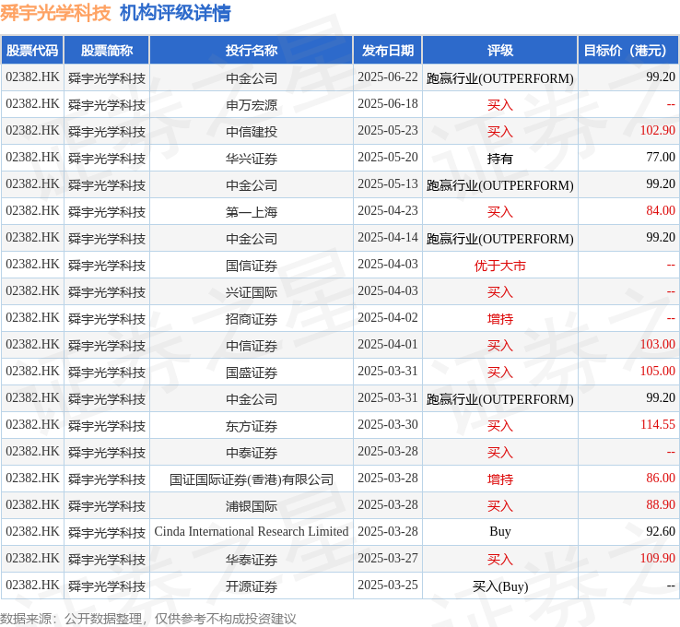Image resolution: width=680 pixels, height=627 pixels.
Task: Select the 中信建投 bank name cell
Action: click(x=252, y=131)
